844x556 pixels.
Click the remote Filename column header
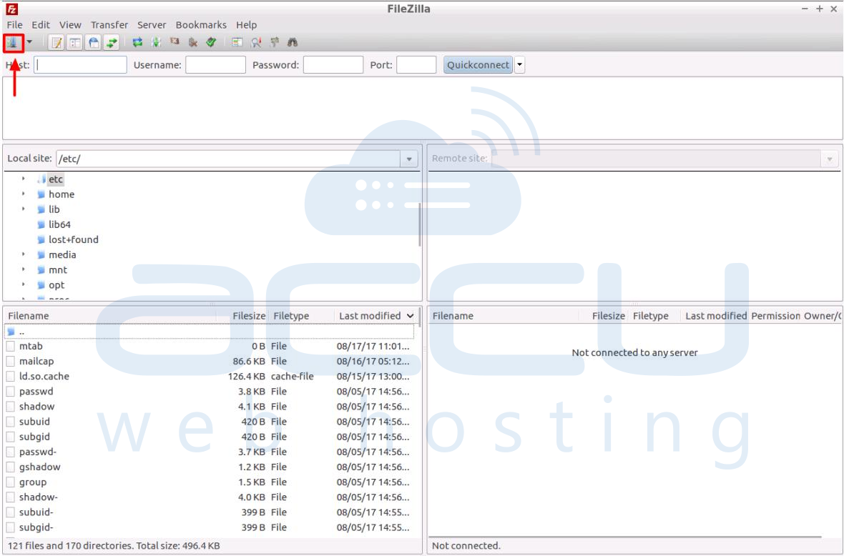[504, 316]
